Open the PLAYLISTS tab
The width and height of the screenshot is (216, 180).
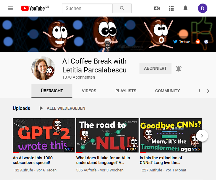(126, 91)
